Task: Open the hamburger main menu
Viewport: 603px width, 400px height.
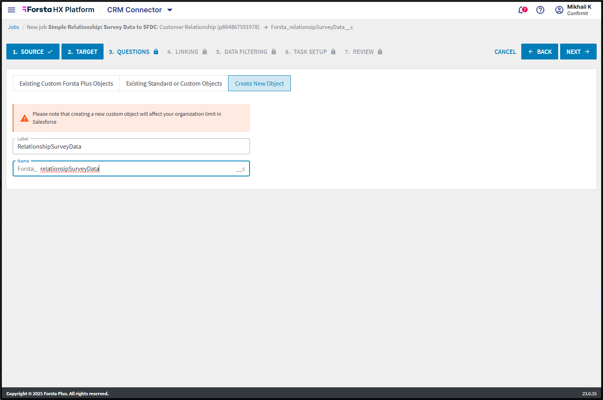Action: 12,10
